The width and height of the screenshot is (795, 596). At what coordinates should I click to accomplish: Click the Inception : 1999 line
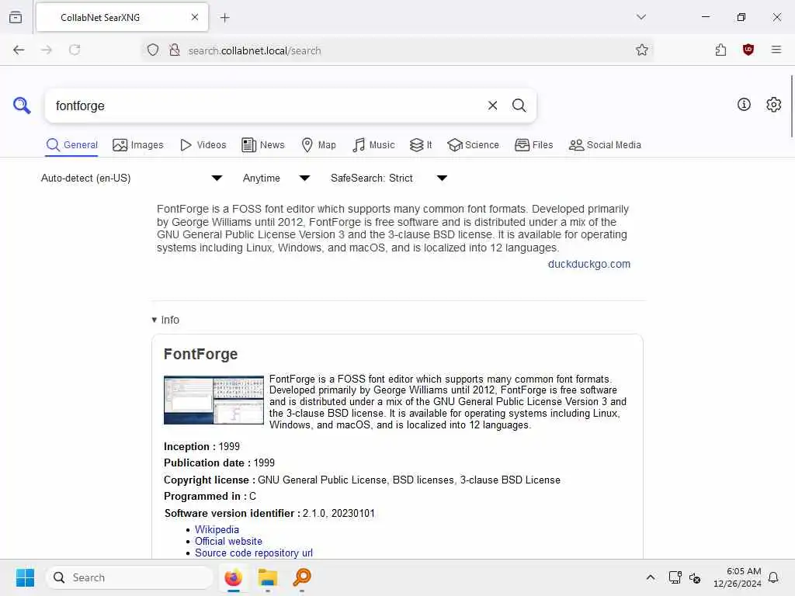tap(202, 446)
